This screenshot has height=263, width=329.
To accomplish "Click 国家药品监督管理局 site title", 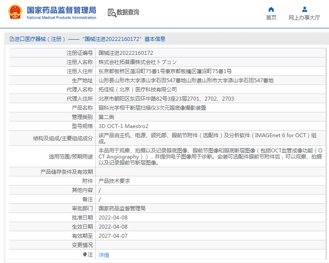I will pyautogui.click(x=61, y=10).
